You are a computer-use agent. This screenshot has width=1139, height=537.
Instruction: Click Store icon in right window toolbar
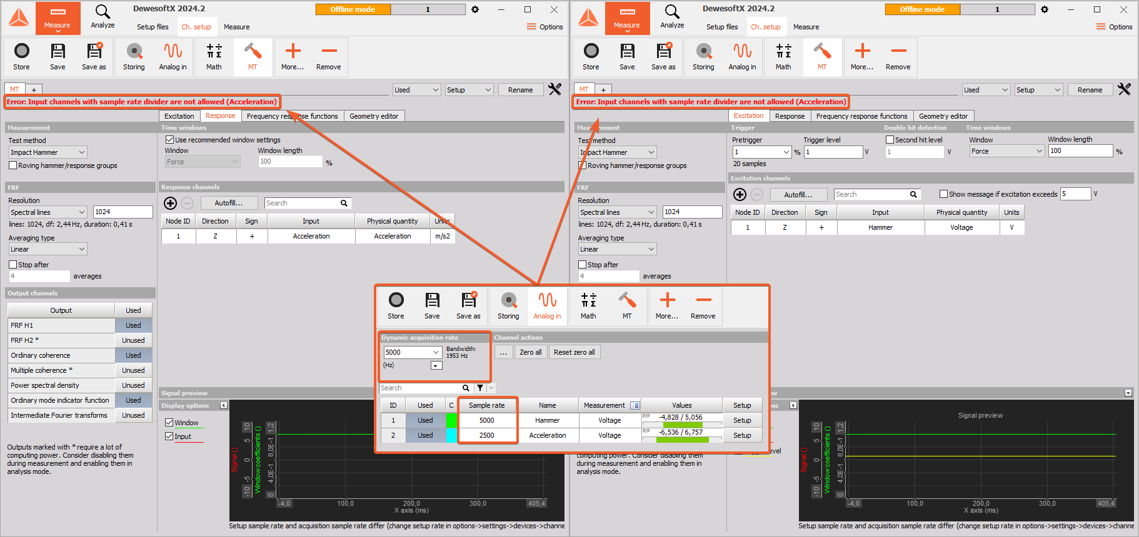click(591, 56)
